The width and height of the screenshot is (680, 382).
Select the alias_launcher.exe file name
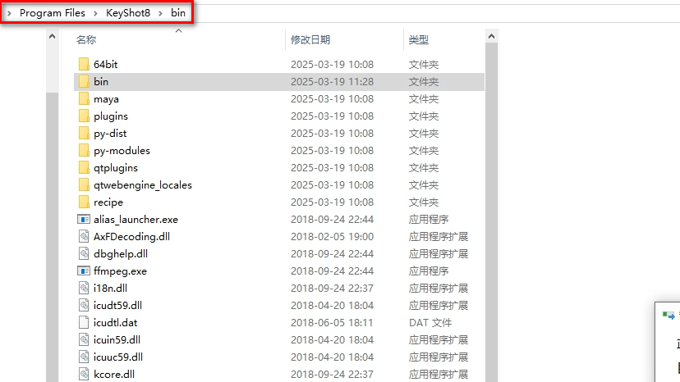pyautogui.click(x=136, y=220)
